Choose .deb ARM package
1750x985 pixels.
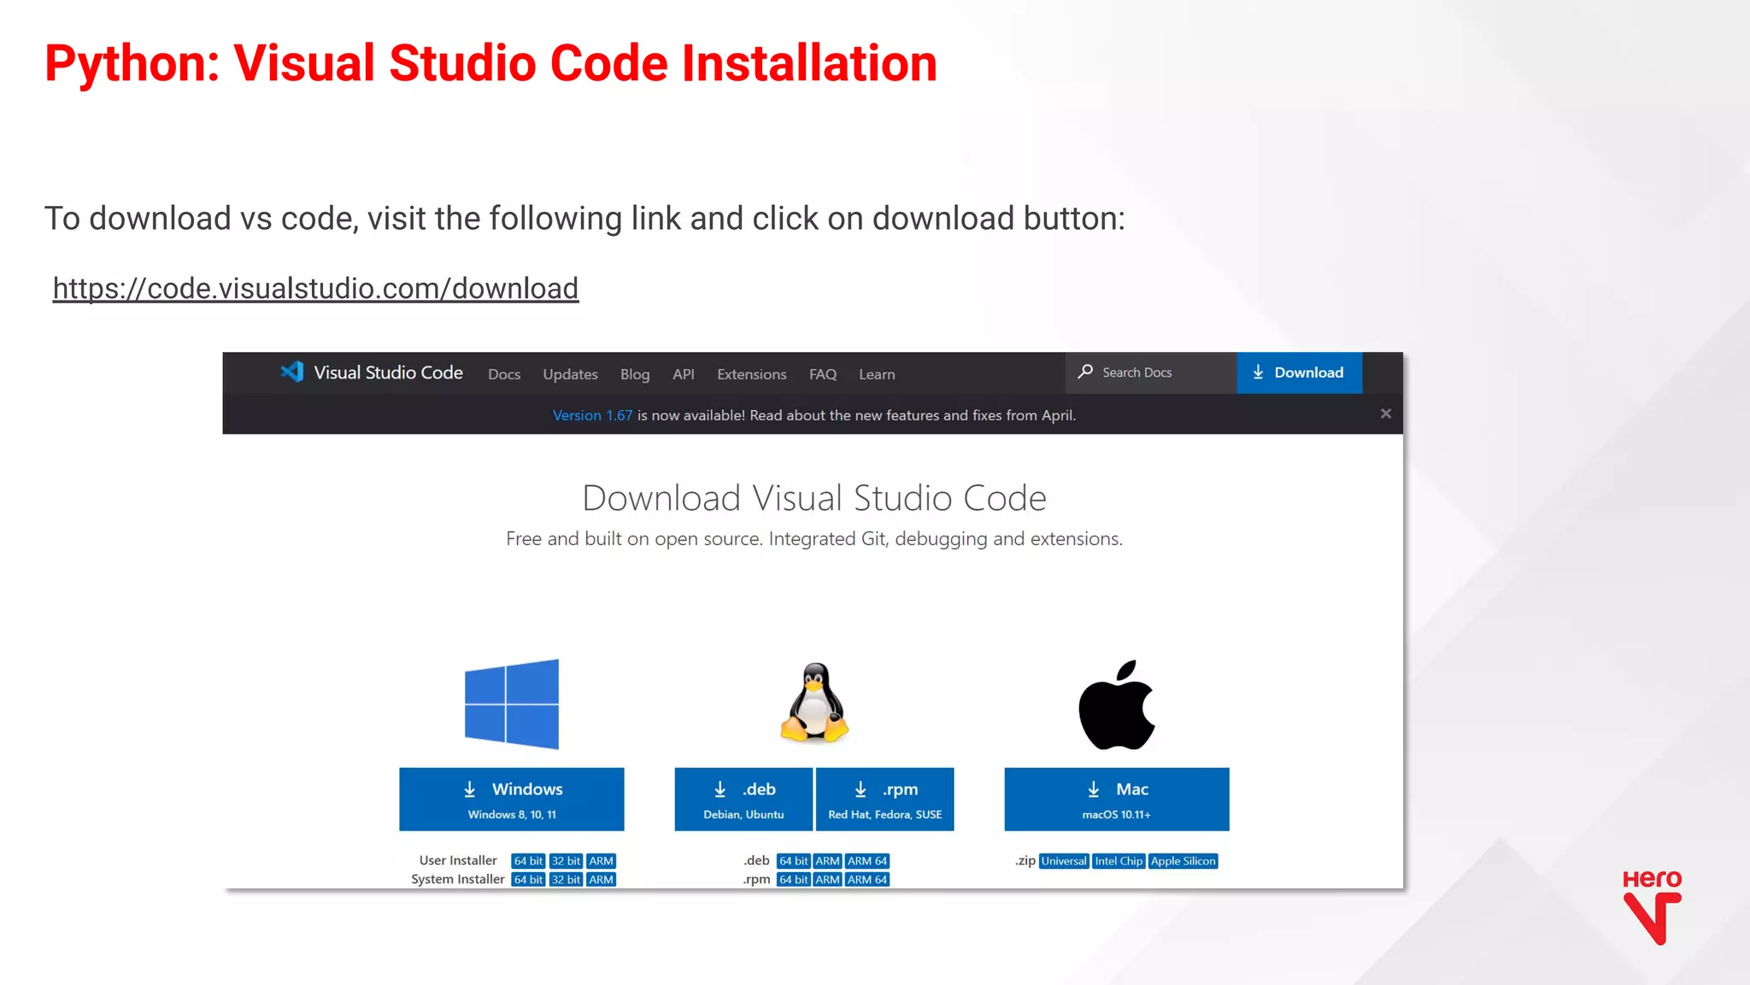click(x=827, y=861)
